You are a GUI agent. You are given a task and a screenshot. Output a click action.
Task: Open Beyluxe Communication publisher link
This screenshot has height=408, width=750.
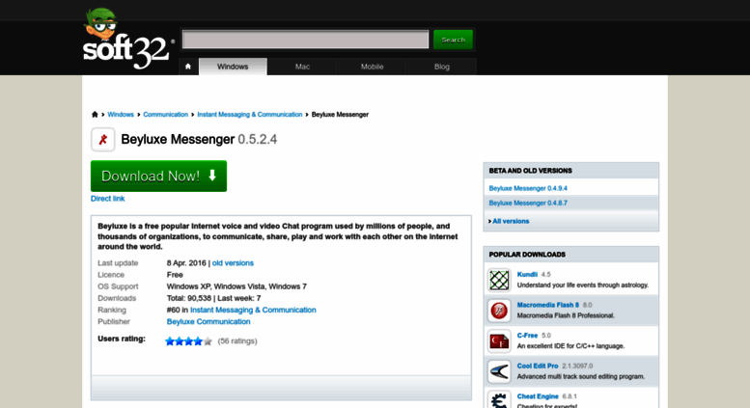[208, 321]
